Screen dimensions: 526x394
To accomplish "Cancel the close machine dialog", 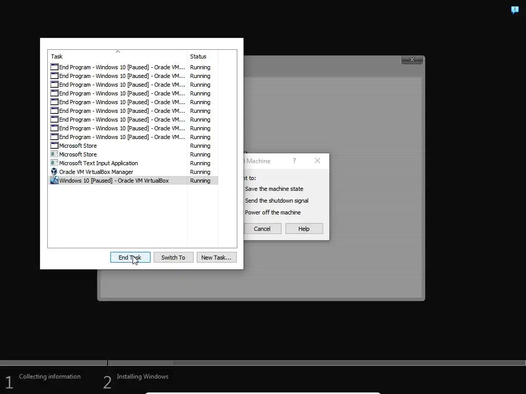I will tap(262, 228).
